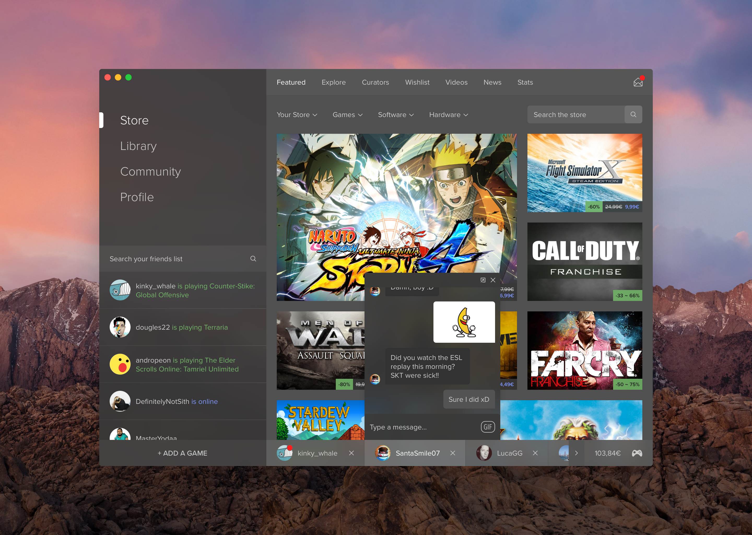Screen dimensions: 752x535
Task: Open the Stardew Valley tile
Action: point(320,420)
